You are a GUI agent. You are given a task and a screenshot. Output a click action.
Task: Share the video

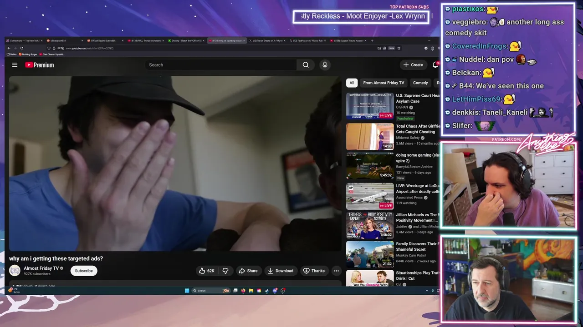click(x=248, y=271)
